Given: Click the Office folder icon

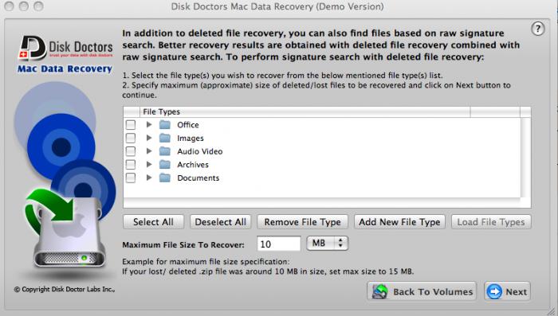Looking at the screenshot, I should coord(165,125).
